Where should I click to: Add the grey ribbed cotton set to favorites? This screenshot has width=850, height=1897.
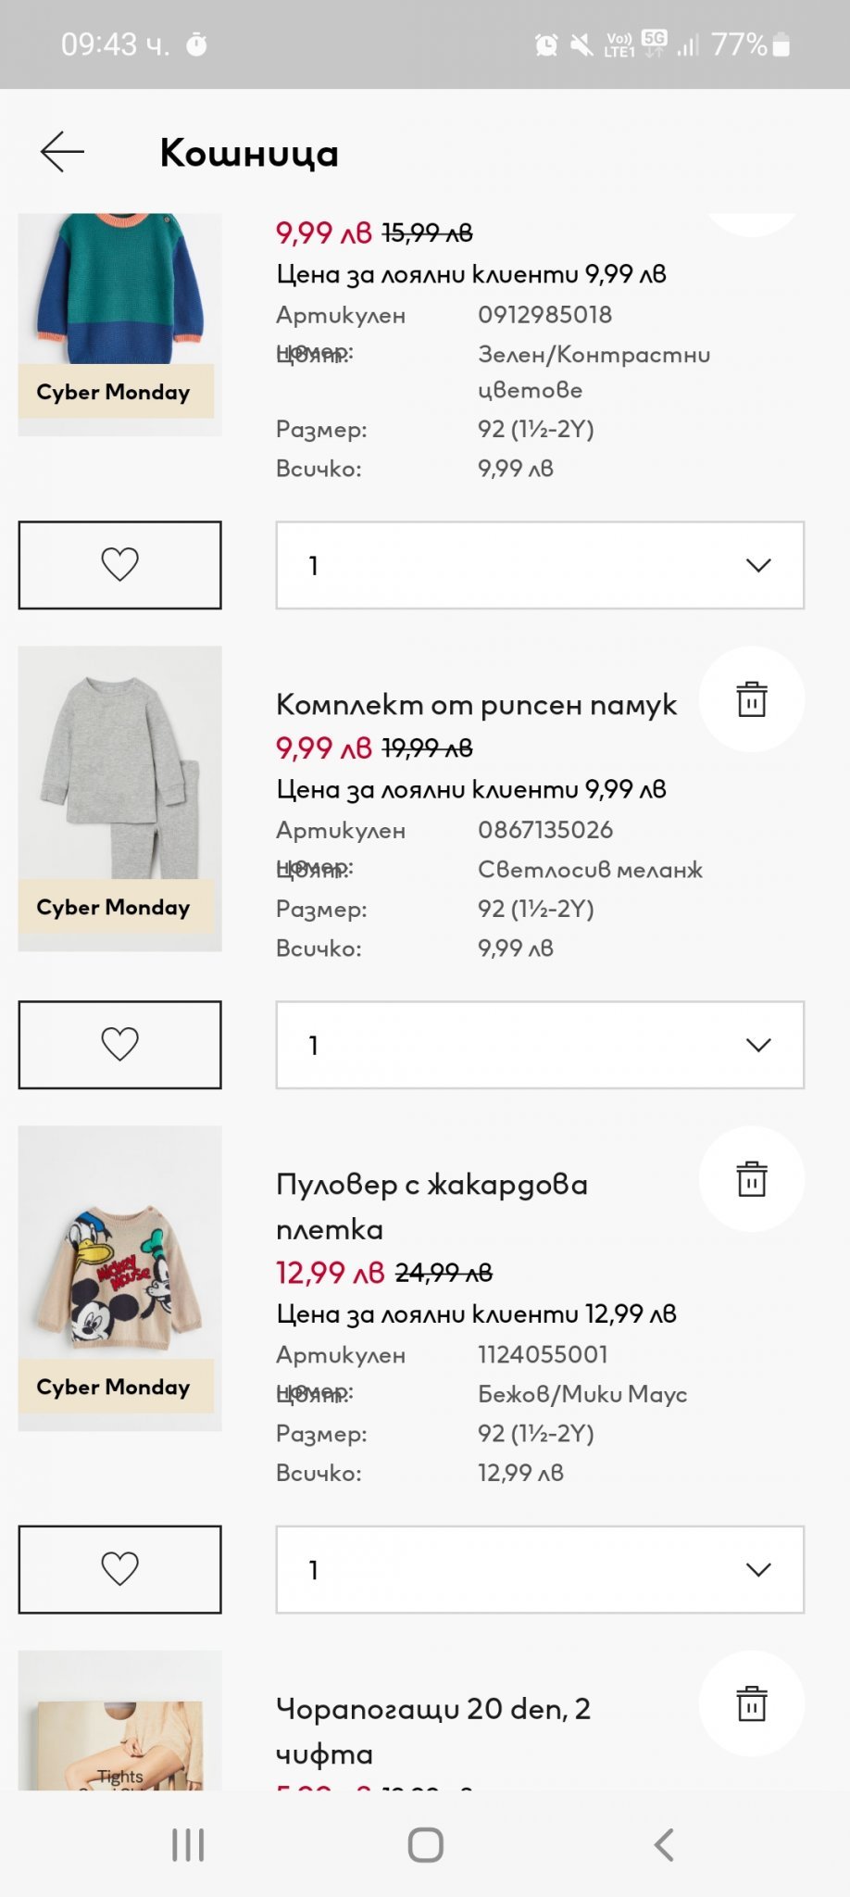coord(119,1045)
